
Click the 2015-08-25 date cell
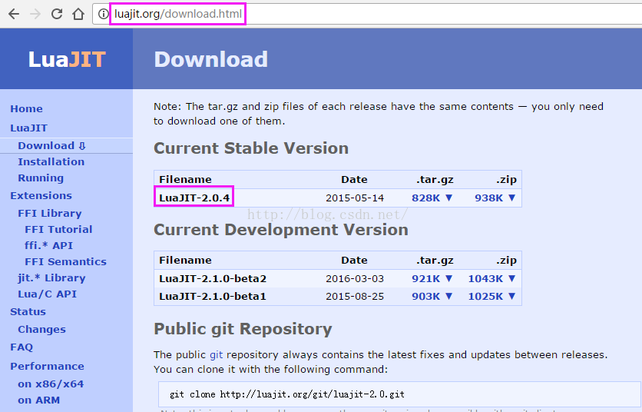tap(355, 296)
